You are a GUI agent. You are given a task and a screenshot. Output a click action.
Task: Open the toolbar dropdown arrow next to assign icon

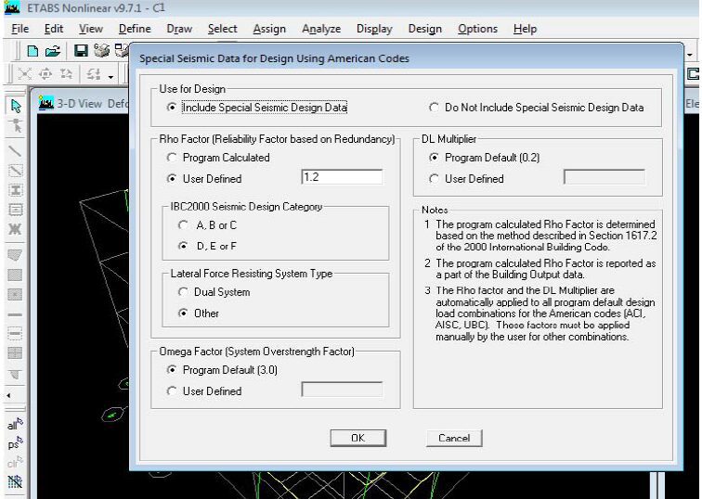pyautogui.click(x=110, y=77)
